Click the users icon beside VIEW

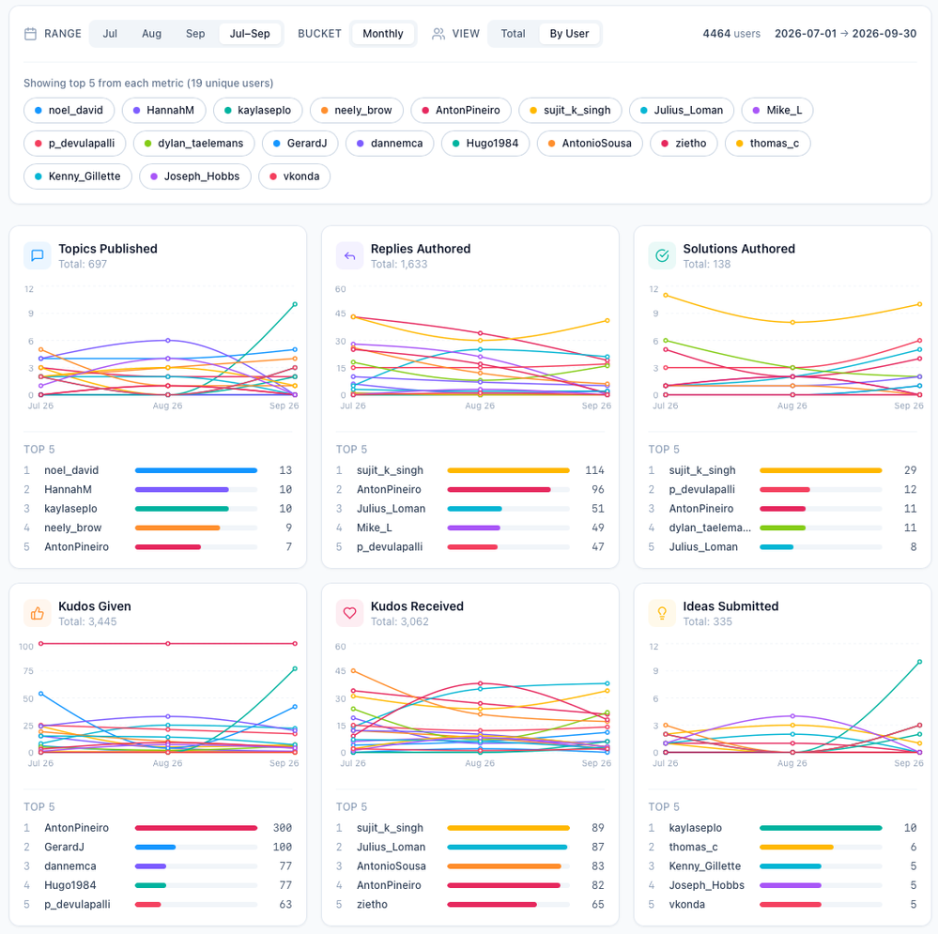pos(438,34)
